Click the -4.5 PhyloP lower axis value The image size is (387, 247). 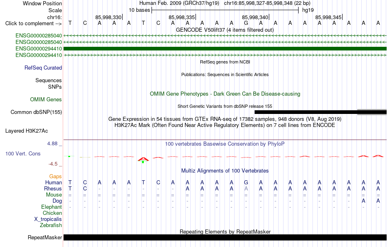point(53,164)
